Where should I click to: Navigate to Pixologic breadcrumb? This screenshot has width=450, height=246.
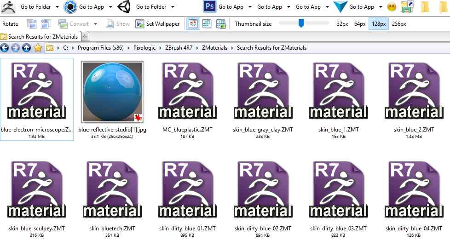144,48
